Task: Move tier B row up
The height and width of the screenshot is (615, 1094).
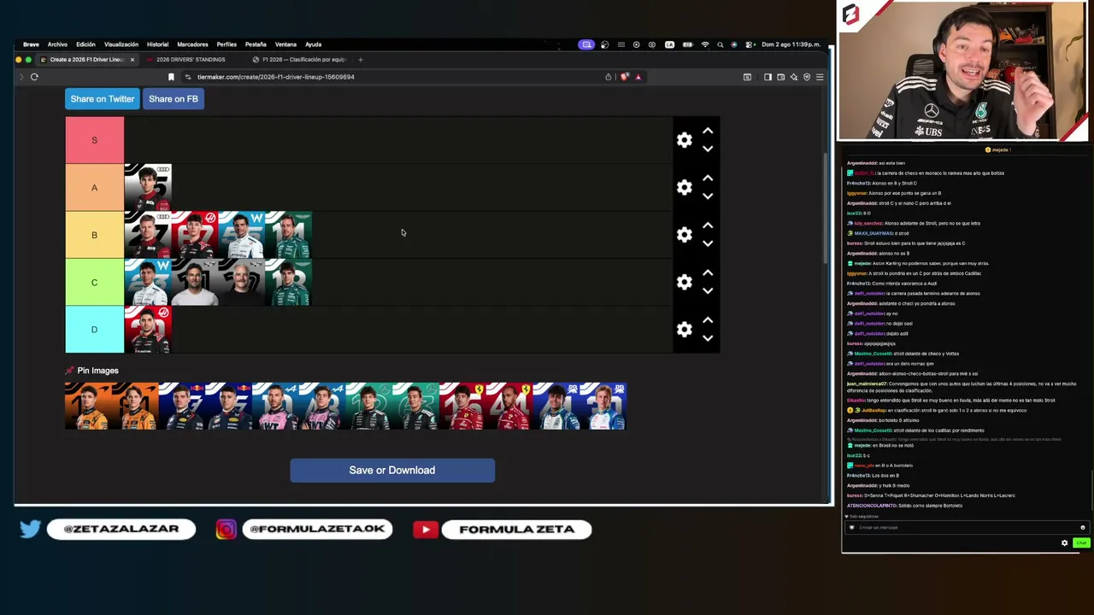Action: (x=708, y=225)
